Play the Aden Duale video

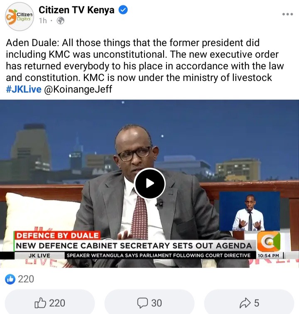pos(149,184)
